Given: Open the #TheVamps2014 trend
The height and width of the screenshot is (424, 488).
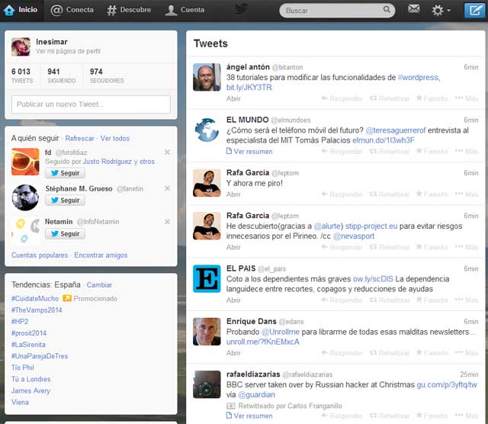Looking at the screenshot, I should tap(37, 310).
